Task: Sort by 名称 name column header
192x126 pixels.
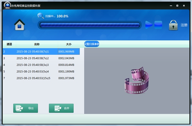Action: (37, 44)
